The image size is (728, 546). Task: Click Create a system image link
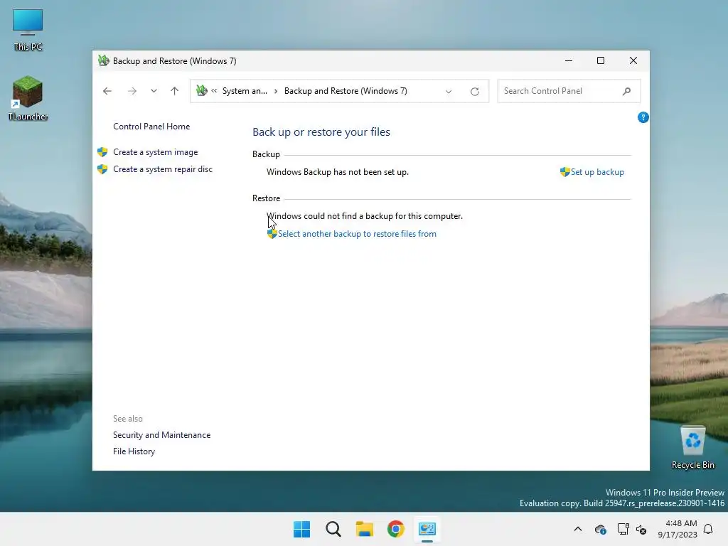click(156, 152)
